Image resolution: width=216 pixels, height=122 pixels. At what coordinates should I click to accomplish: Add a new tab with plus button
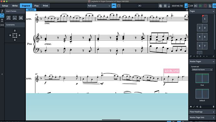[187, 10]
